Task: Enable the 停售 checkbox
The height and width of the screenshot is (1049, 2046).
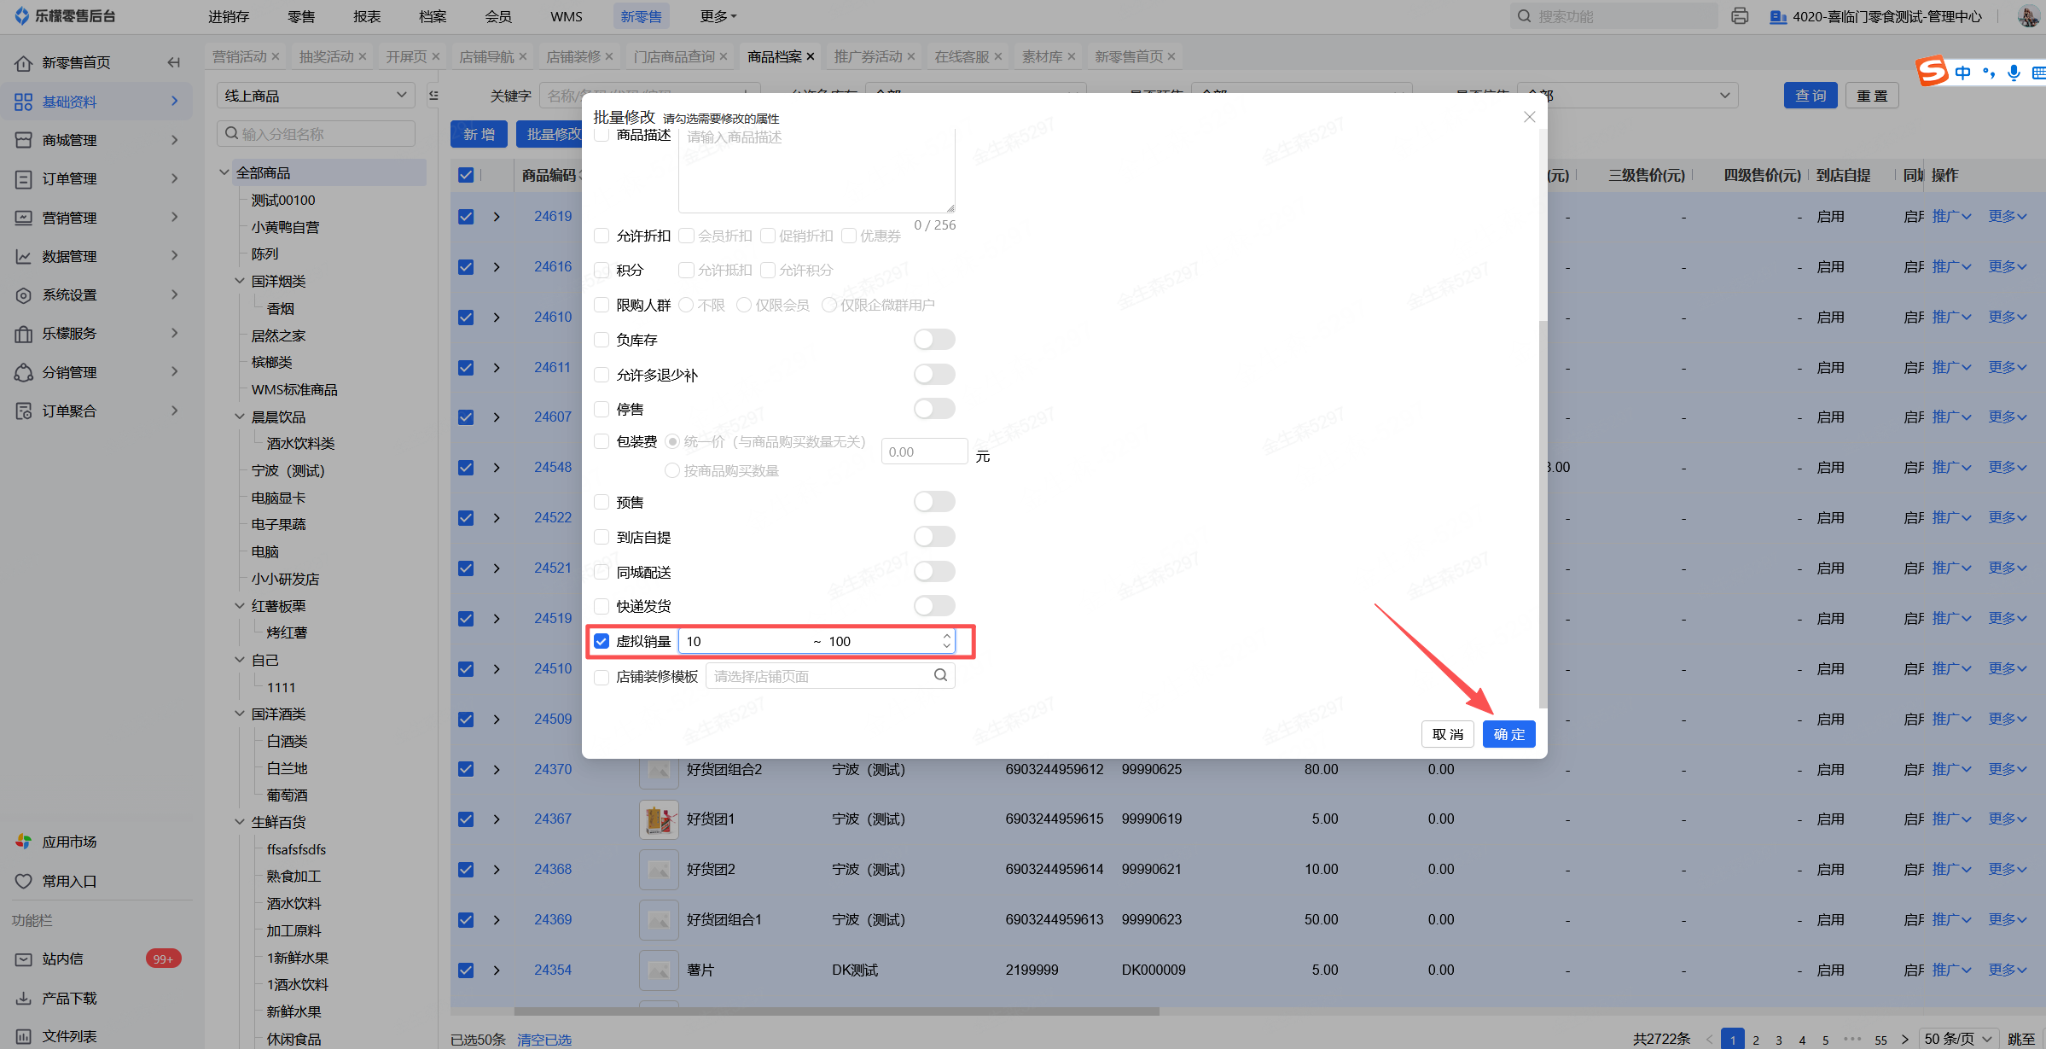Action: (x=602, y=409)
